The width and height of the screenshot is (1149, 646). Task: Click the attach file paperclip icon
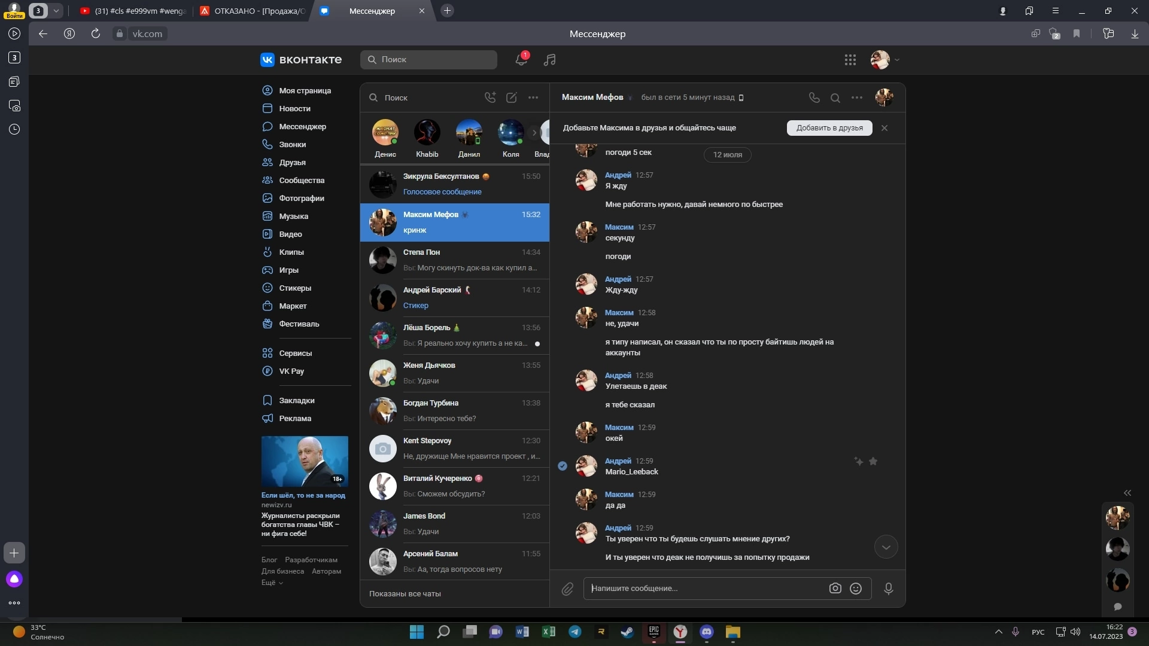[567, 589]
